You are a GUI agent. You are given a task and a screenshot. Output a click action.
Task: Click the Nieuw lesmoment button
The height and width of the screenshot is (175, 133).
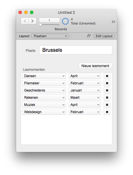(95, 66)
